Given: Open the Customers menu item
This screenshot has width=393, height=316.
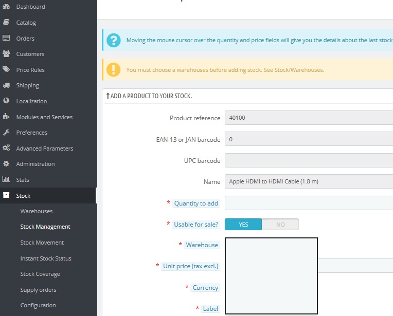Looking at the screenshot, I should 30,54.
